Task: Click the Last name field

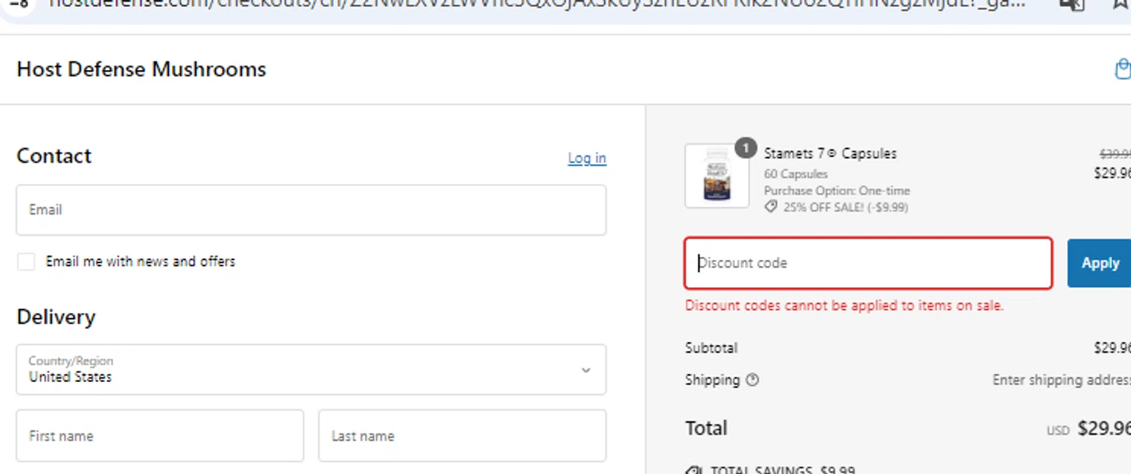Action: point(461,436)
